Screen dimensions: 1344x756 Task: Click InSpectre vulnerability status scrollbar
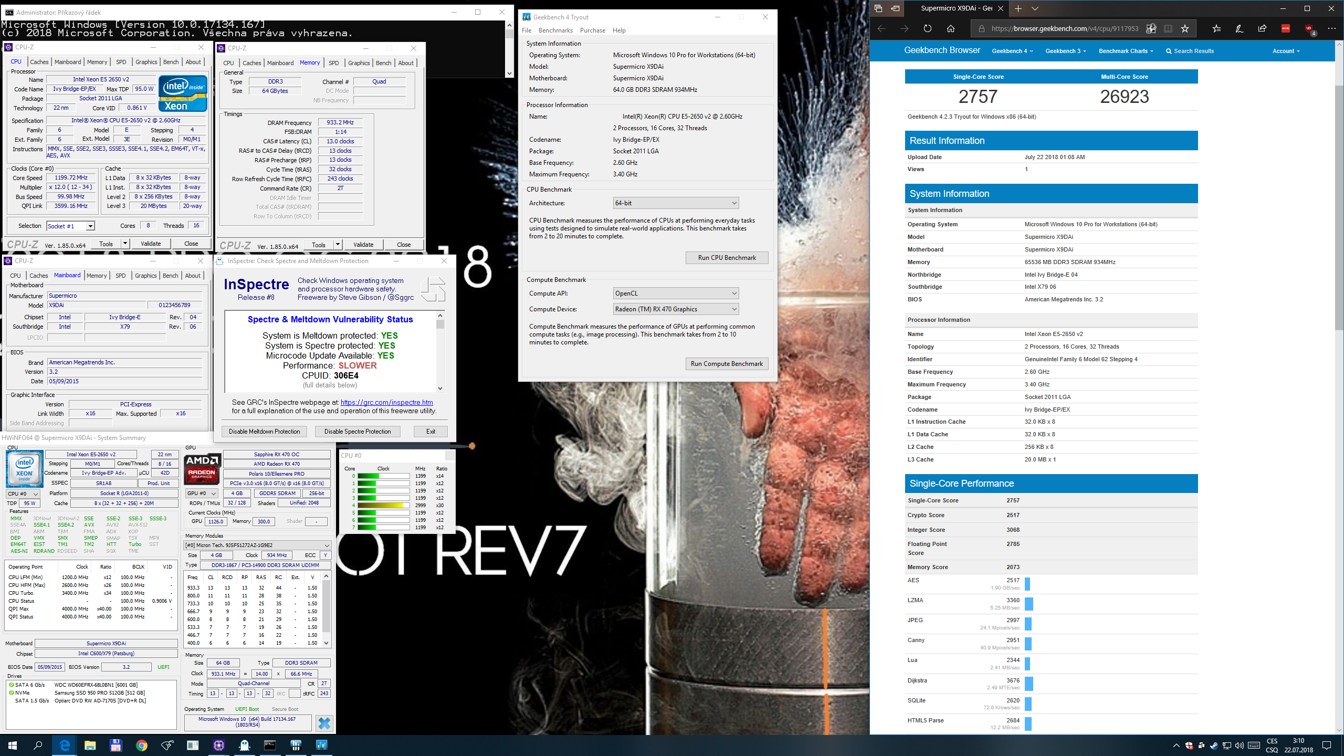tap(440, 352)
